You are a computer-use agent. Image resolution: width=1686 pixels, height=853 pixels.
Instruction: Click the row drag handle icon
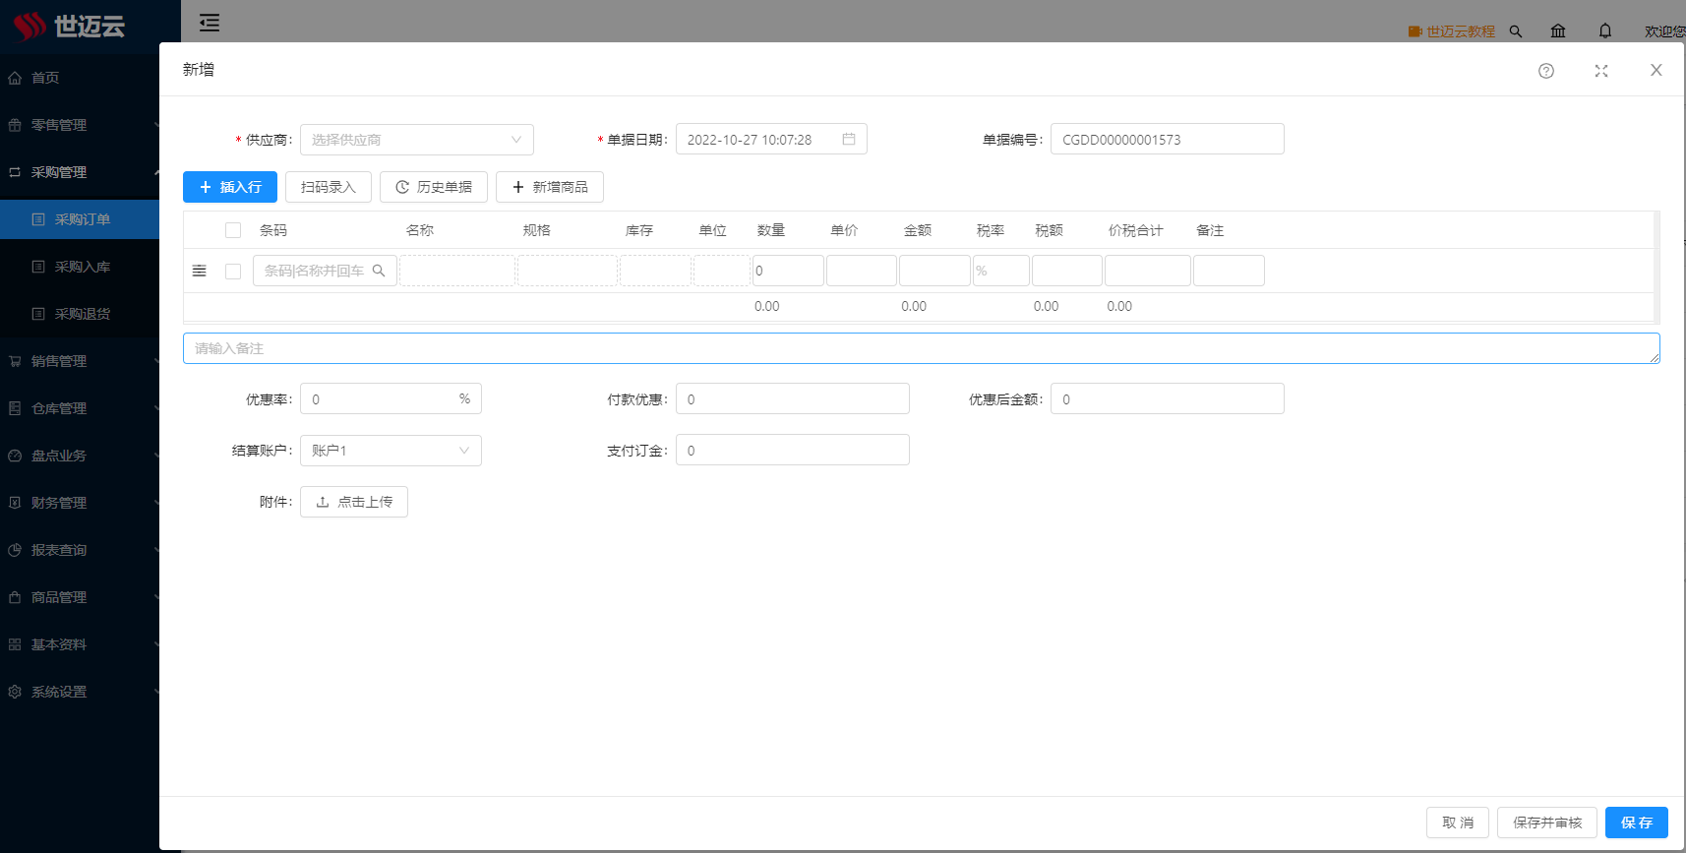[200, 271]
